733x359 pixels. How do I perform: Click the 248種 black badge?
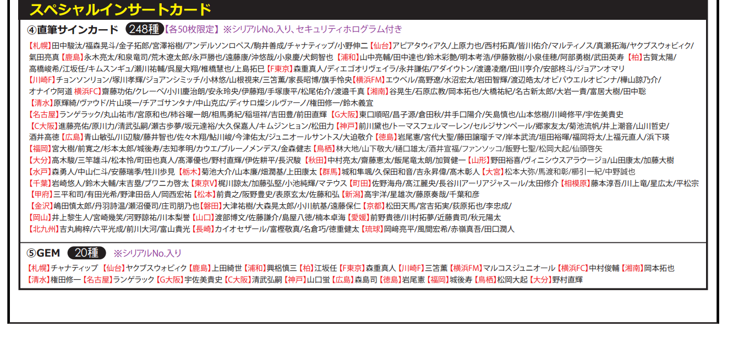click(145, 29)
